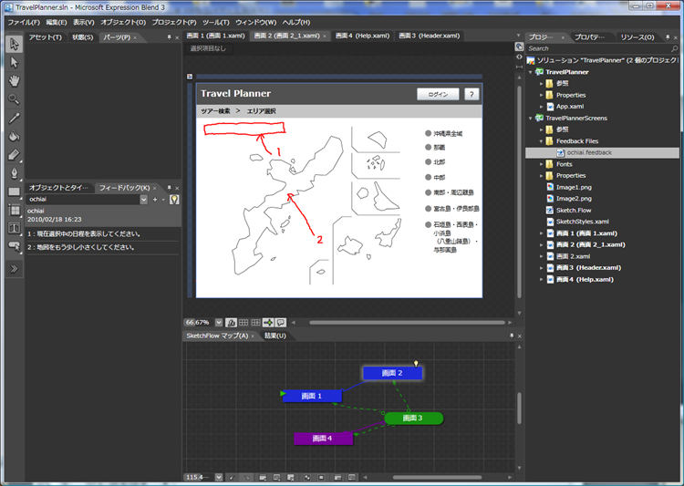This screenshot has width=684, height=486.
Task: Select the Grid layout panel tool
Action: click(14, 211)
